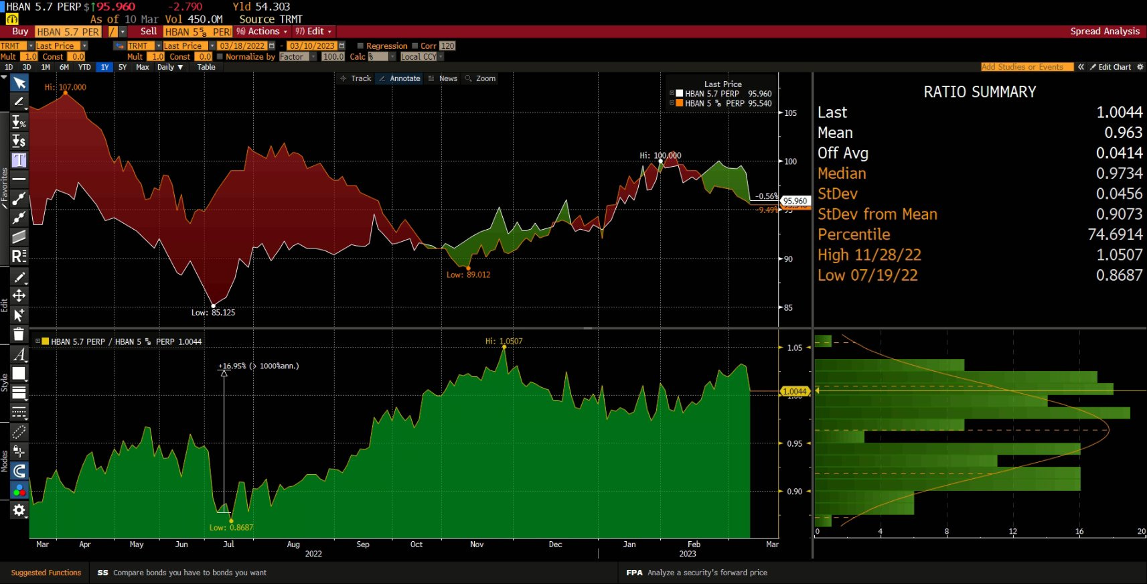Toggle the ratio series legend box in lower chart
Image resolution: width=1147 pixels, height=584 pixels.
pos(46,342)
